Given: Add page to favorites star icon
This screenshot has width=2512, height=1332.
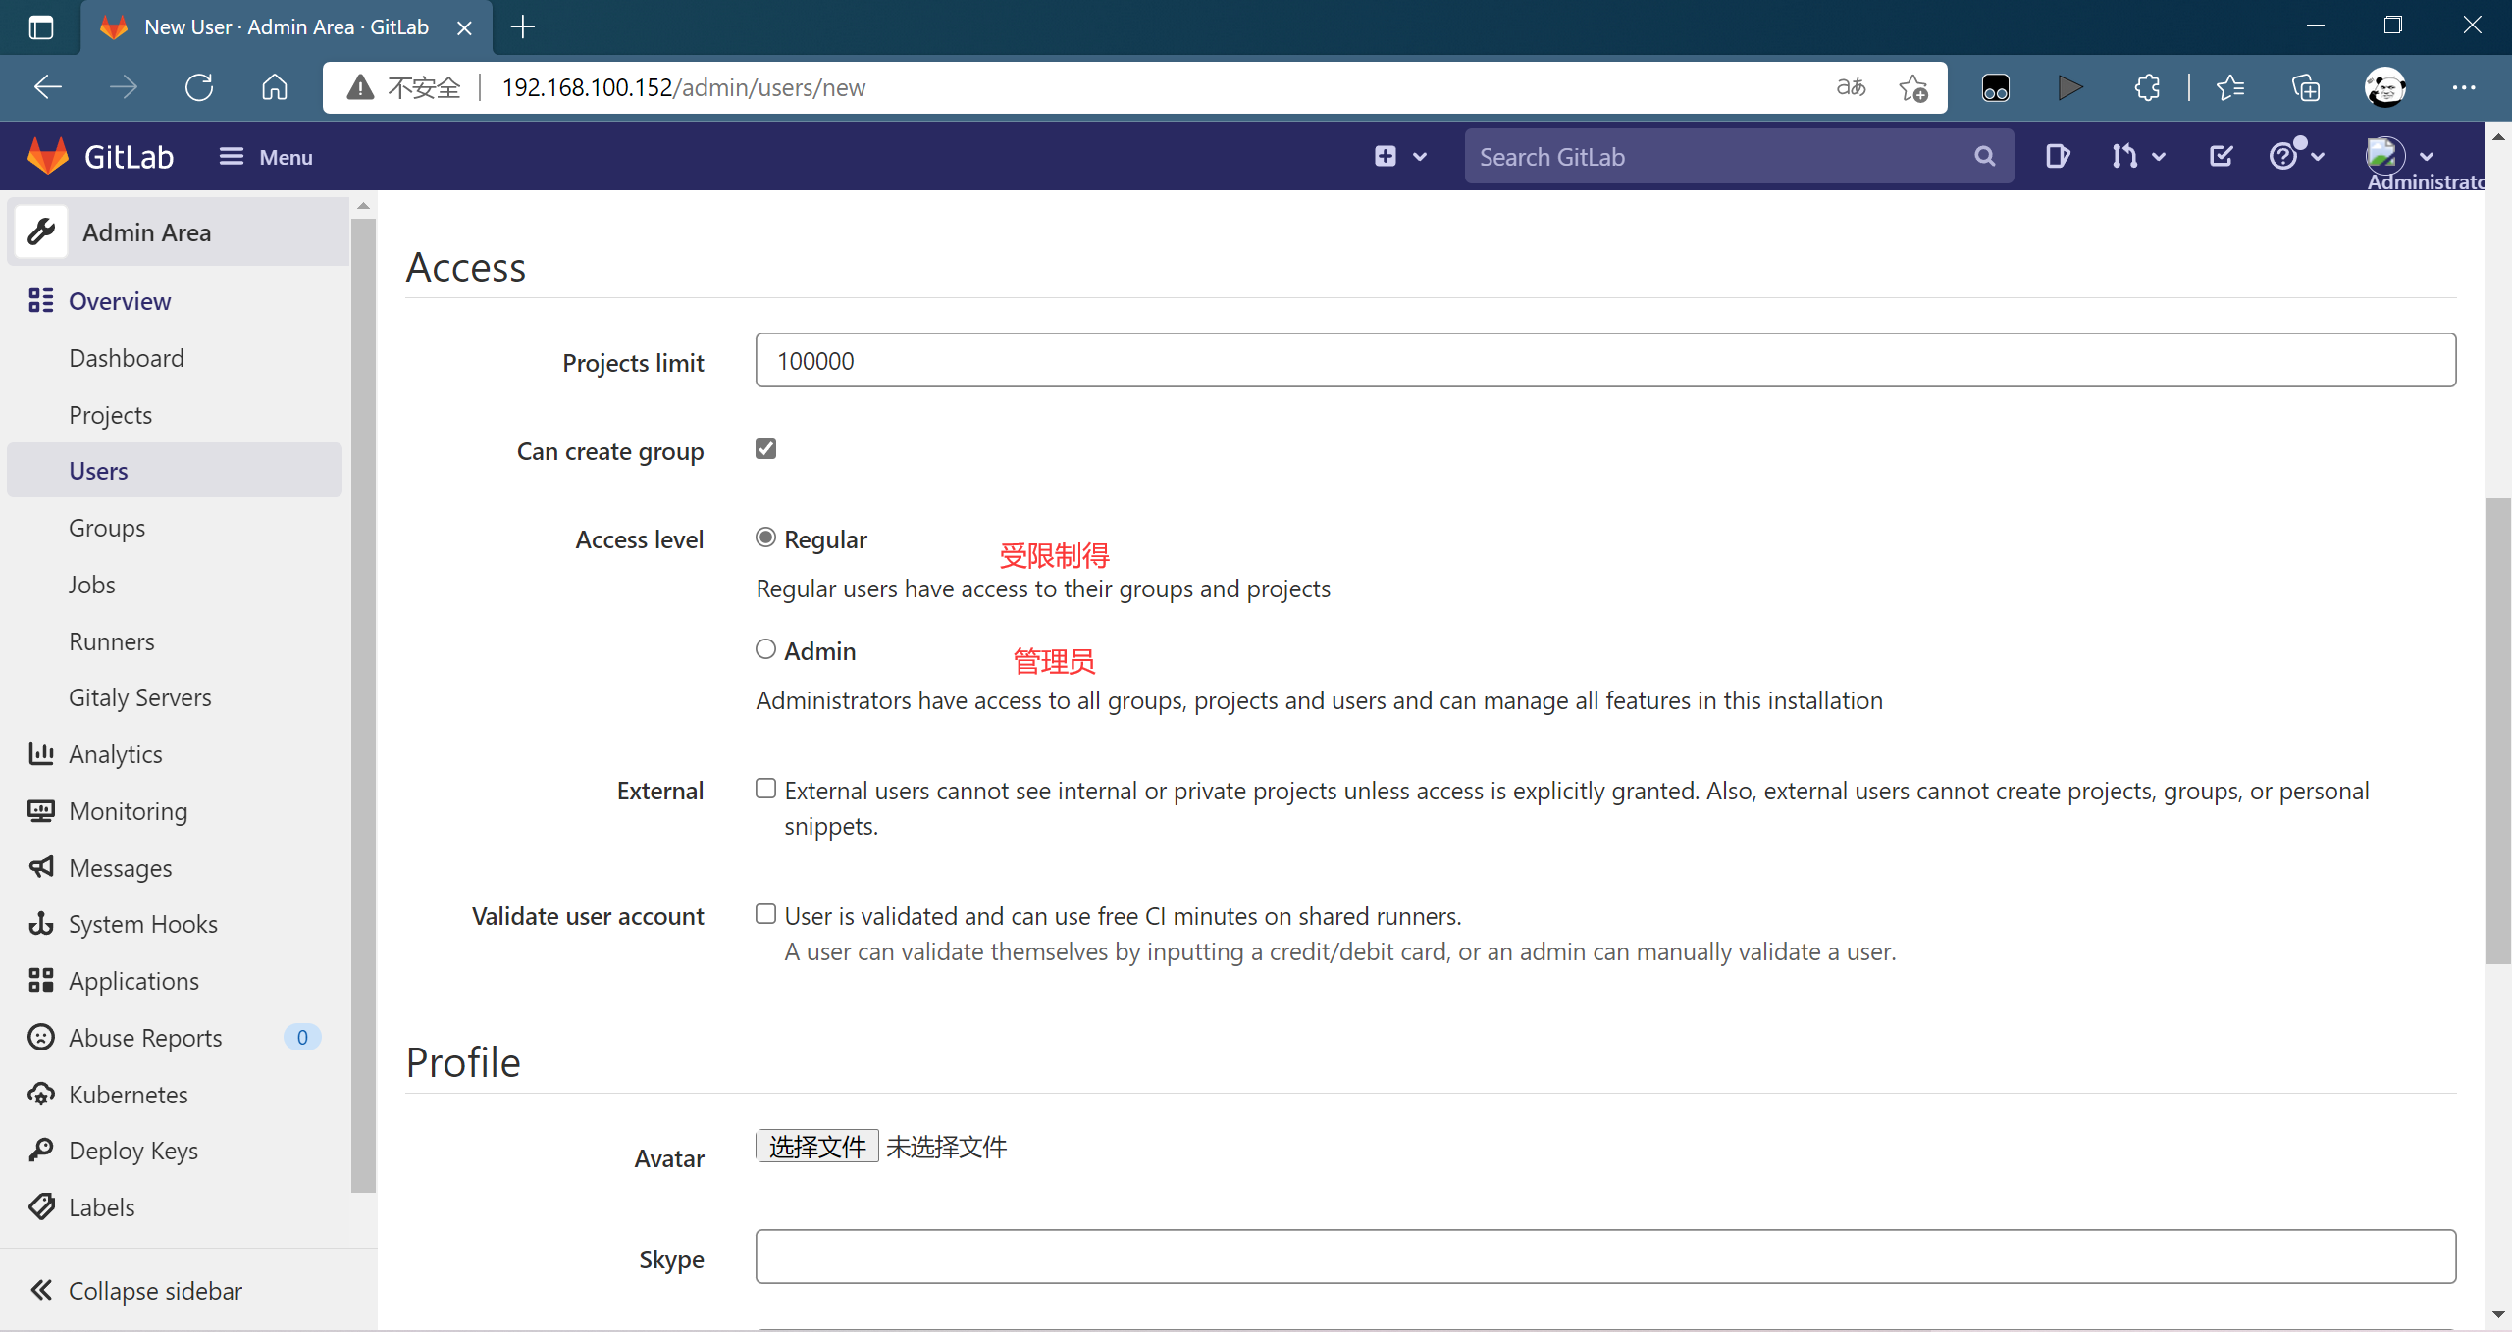Looking at the screenshot, I should coord(1912,87).
